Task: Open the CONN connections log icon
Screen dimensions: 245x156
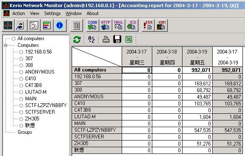Action: coord(92,25)
